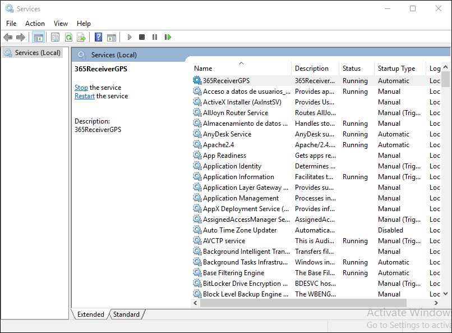Sort by the Startup Type column header
452x333 pixels.
point(396,69)
